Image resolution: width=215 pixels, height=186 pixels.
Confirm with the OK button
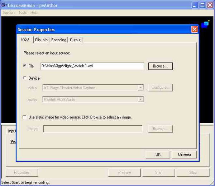[x=158, y=154]
